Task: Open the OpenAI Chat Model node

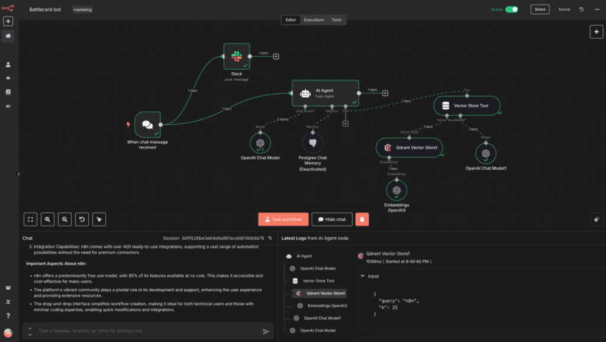Action: click(x=259, y=142)
